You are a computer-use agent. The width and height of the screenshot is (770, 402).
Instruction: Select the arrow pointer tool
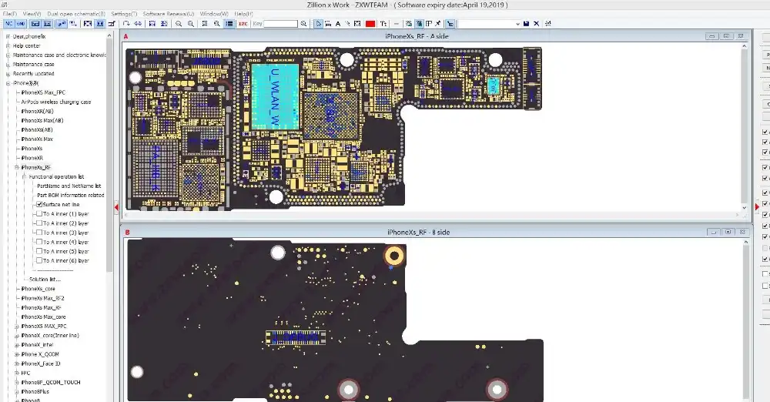tap(319, 24)
